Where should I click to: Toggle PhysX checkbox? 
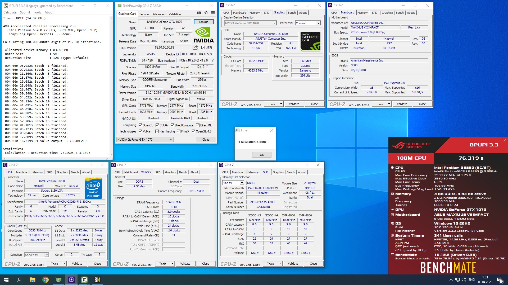coord(179,131)
